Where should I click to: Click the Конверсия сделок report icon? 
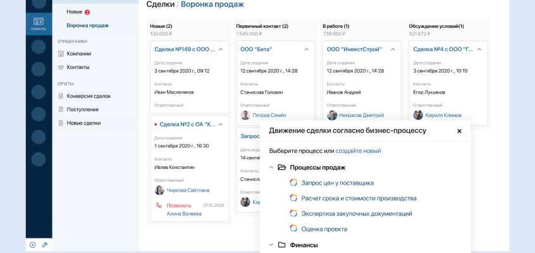point(61,96)
